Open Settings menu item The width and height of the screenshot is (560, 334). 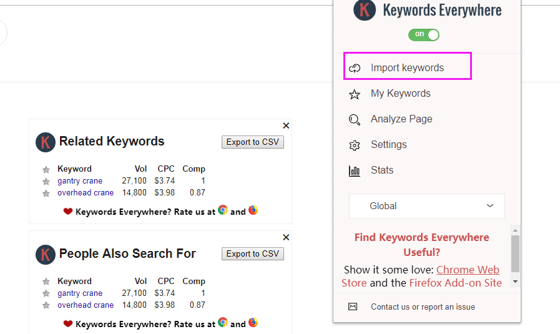(388, 145)
